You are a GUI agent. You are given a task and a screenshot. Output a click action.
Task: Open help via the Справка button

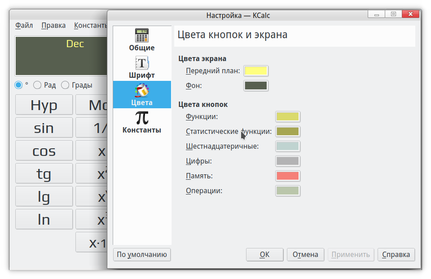[x=396, y=254]
